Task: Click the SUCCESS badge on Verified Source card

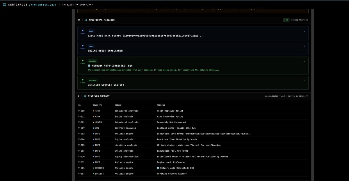Action: [92, 80]
